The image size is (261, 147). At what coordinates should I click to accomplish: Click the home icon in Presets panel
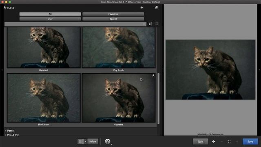(x=156, y=7)
